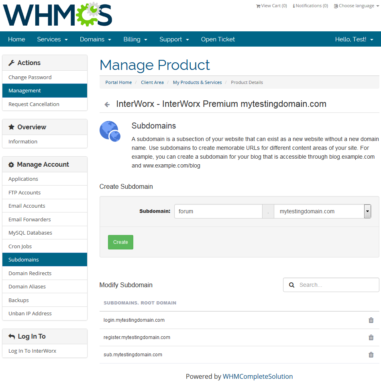
Task: Go to Portal Home breadcrumb
Action: click(x=118, y=82)
